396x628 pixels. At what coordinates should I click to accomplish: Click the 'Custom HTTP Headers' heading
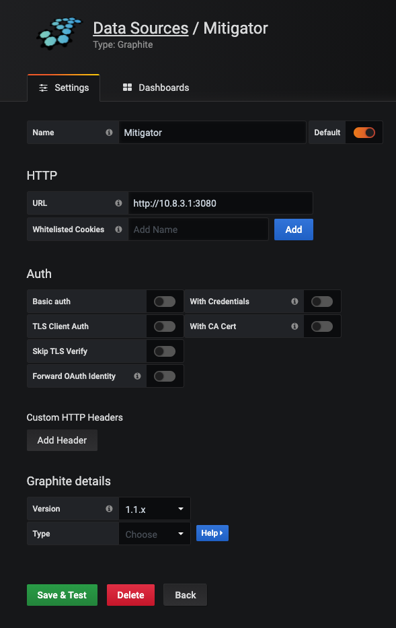click(75, 417)
